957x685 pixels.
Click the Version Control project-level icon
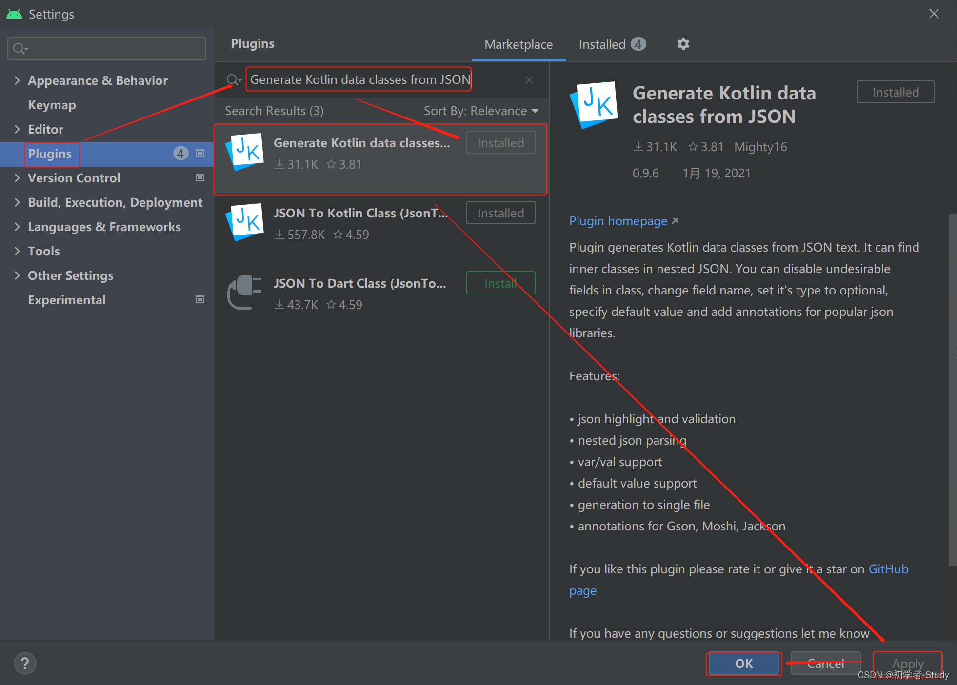click(200, 178)
